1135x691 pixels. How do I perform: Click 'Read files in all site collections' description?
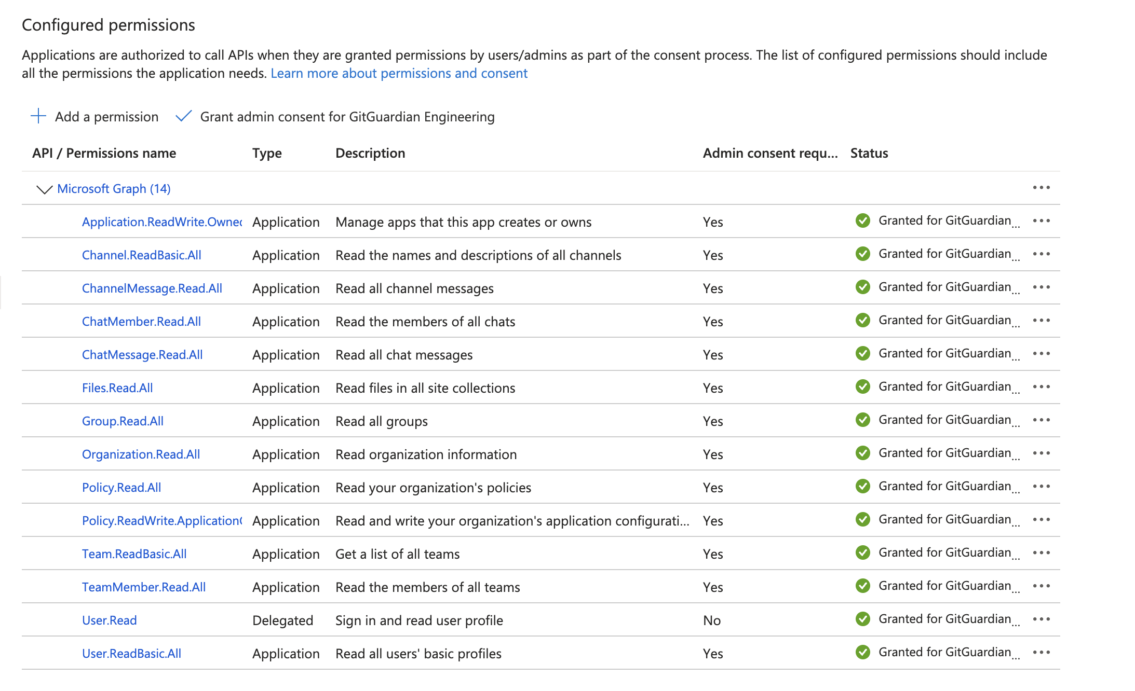pyautogui.click(x=425, y=388)
